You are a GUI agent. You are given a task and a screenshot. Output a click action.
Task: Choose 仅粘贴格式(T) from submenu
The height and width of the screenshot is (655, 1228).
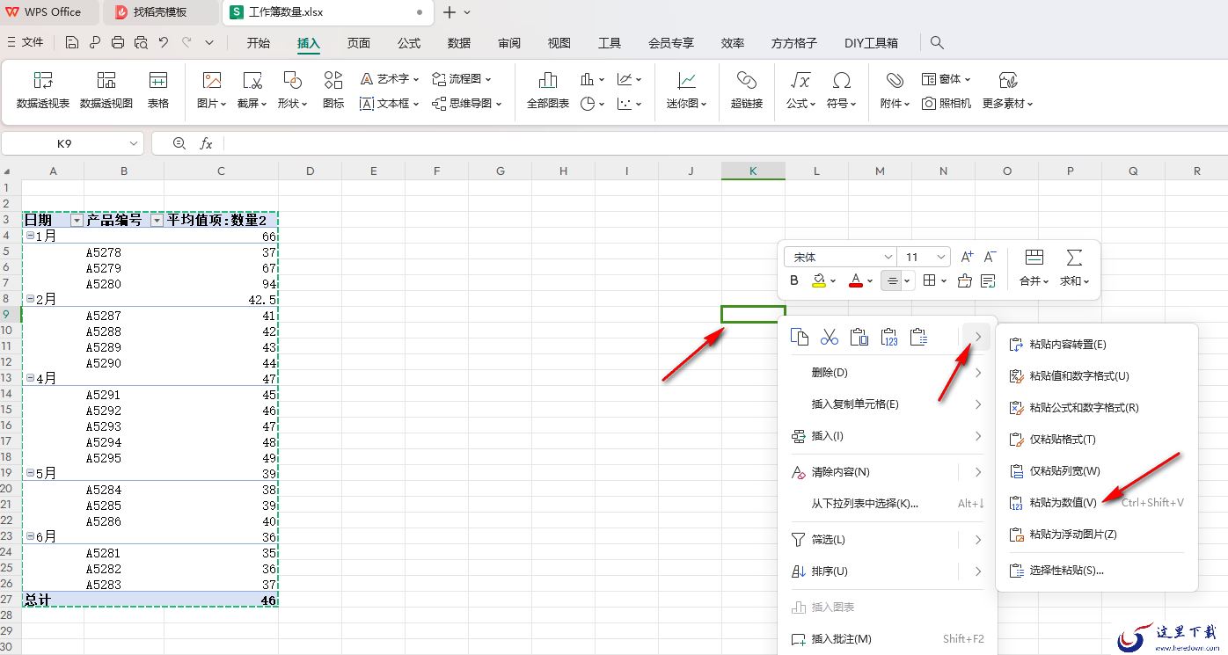[x=1097, y=440]
